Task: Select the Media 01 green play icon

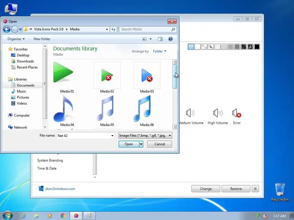Action: pos(63,72)
